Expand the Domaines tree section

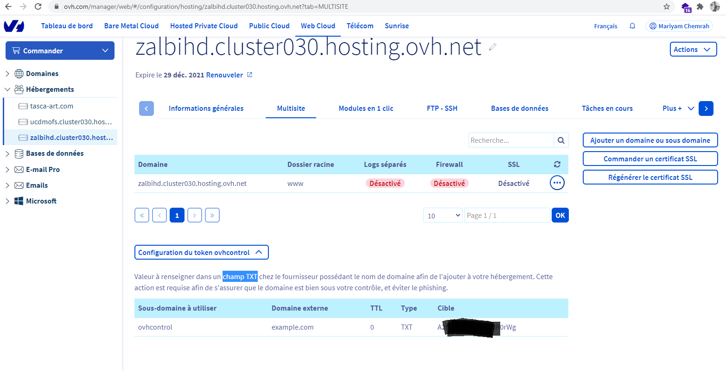[x=7, y=74]
